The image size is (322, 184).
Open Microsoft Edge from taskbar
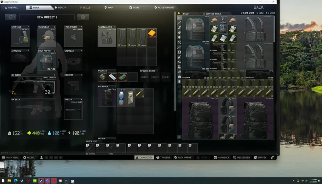(x=16, y=181)
